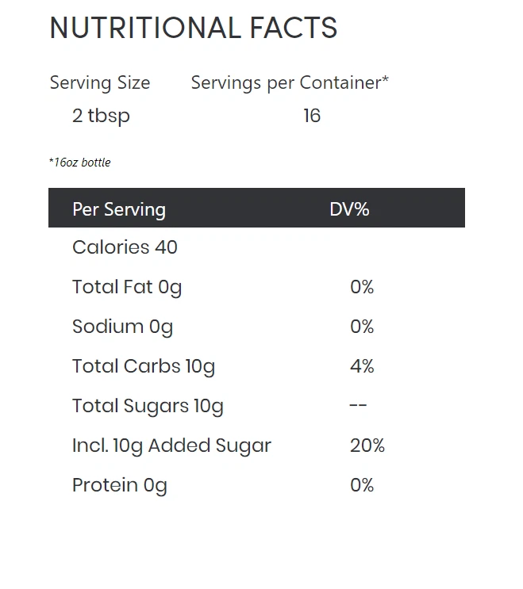This screenshot has width=523, height=589.
Task: Click the Sodium 0g row label
Action: 122,327
